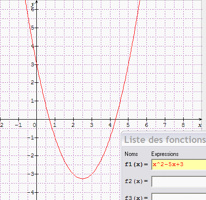Click the 'Expressions' column header

165,154
